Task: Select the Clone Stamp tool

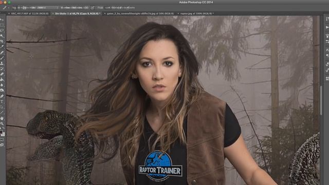Action: pos(2,63)
